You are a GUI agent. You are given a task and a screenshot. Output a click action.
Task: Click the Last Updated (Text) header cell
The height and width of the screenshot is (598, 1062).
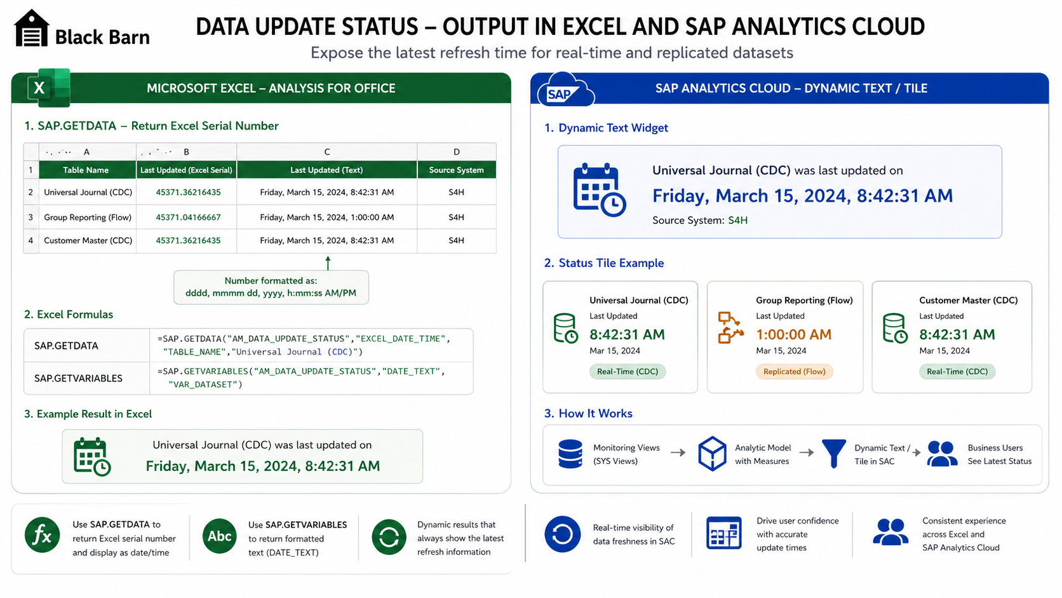coord(327,170)
